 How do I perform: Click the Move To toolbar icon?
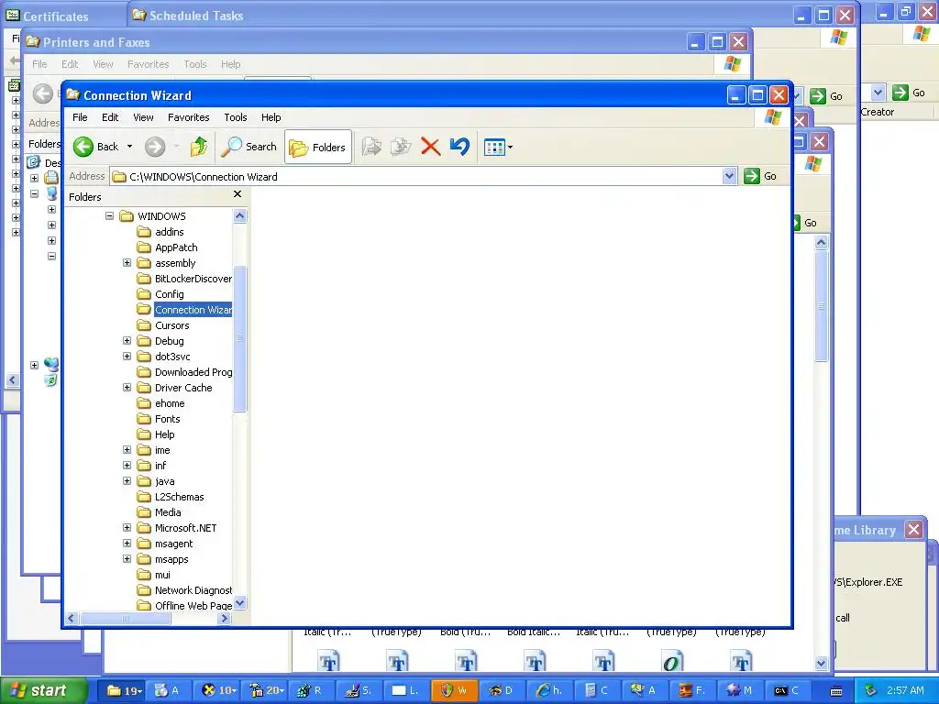pos(371,147)
